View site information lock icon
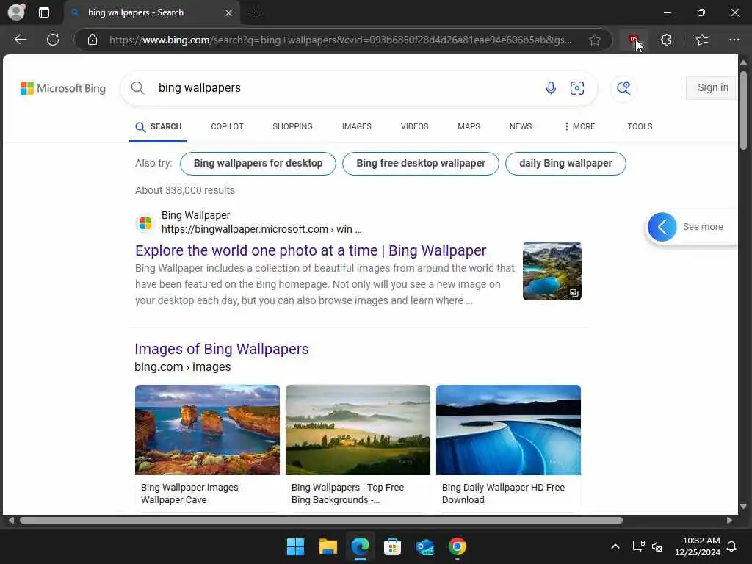Image resolution: width=752 pixels, height=564 pixels. [93, 40]
